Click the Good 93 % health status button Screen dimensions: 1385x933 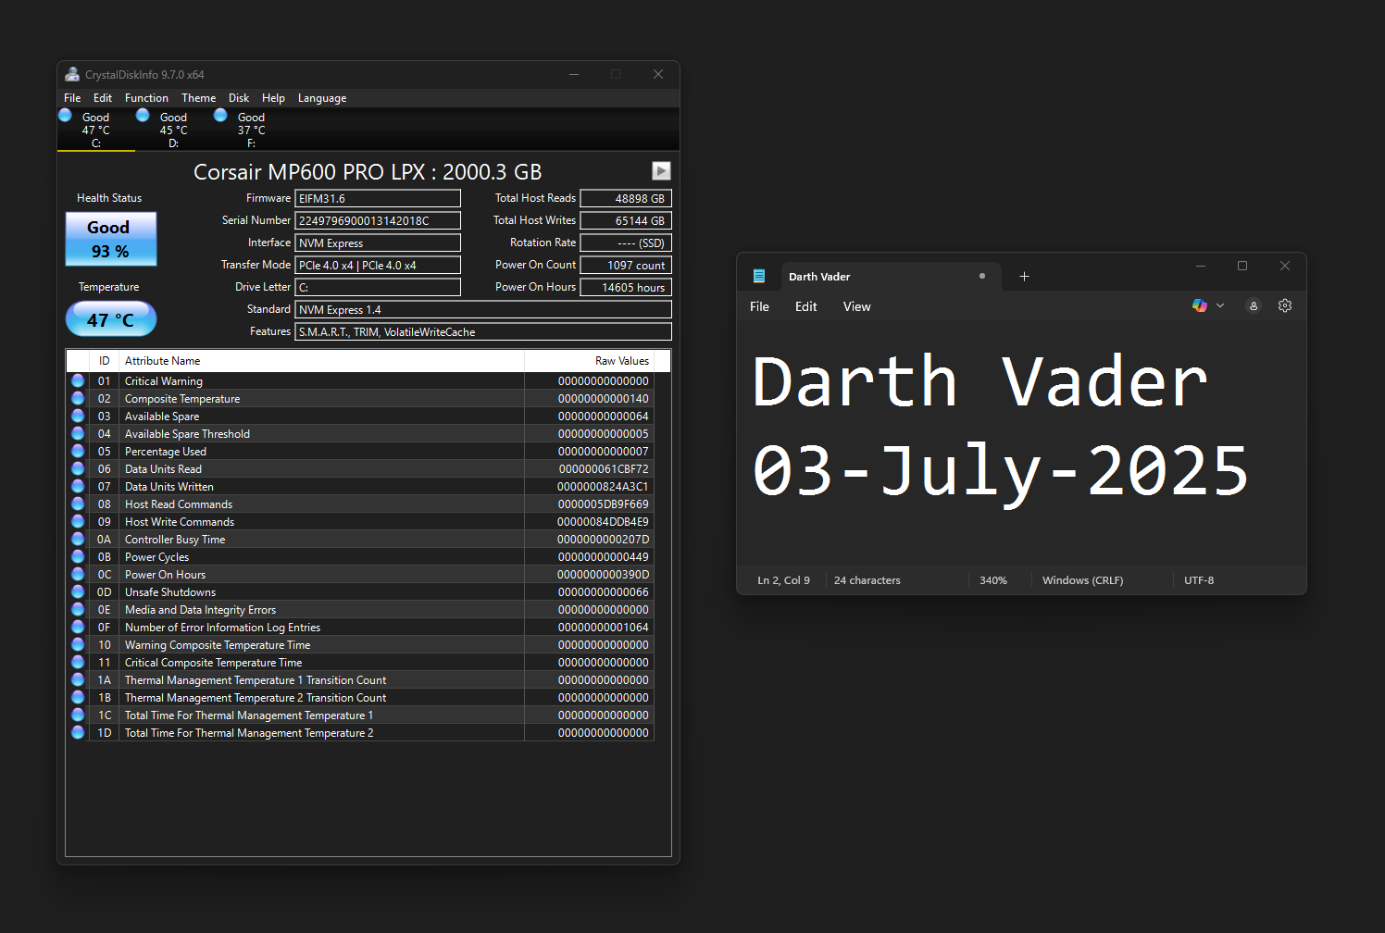111,239
